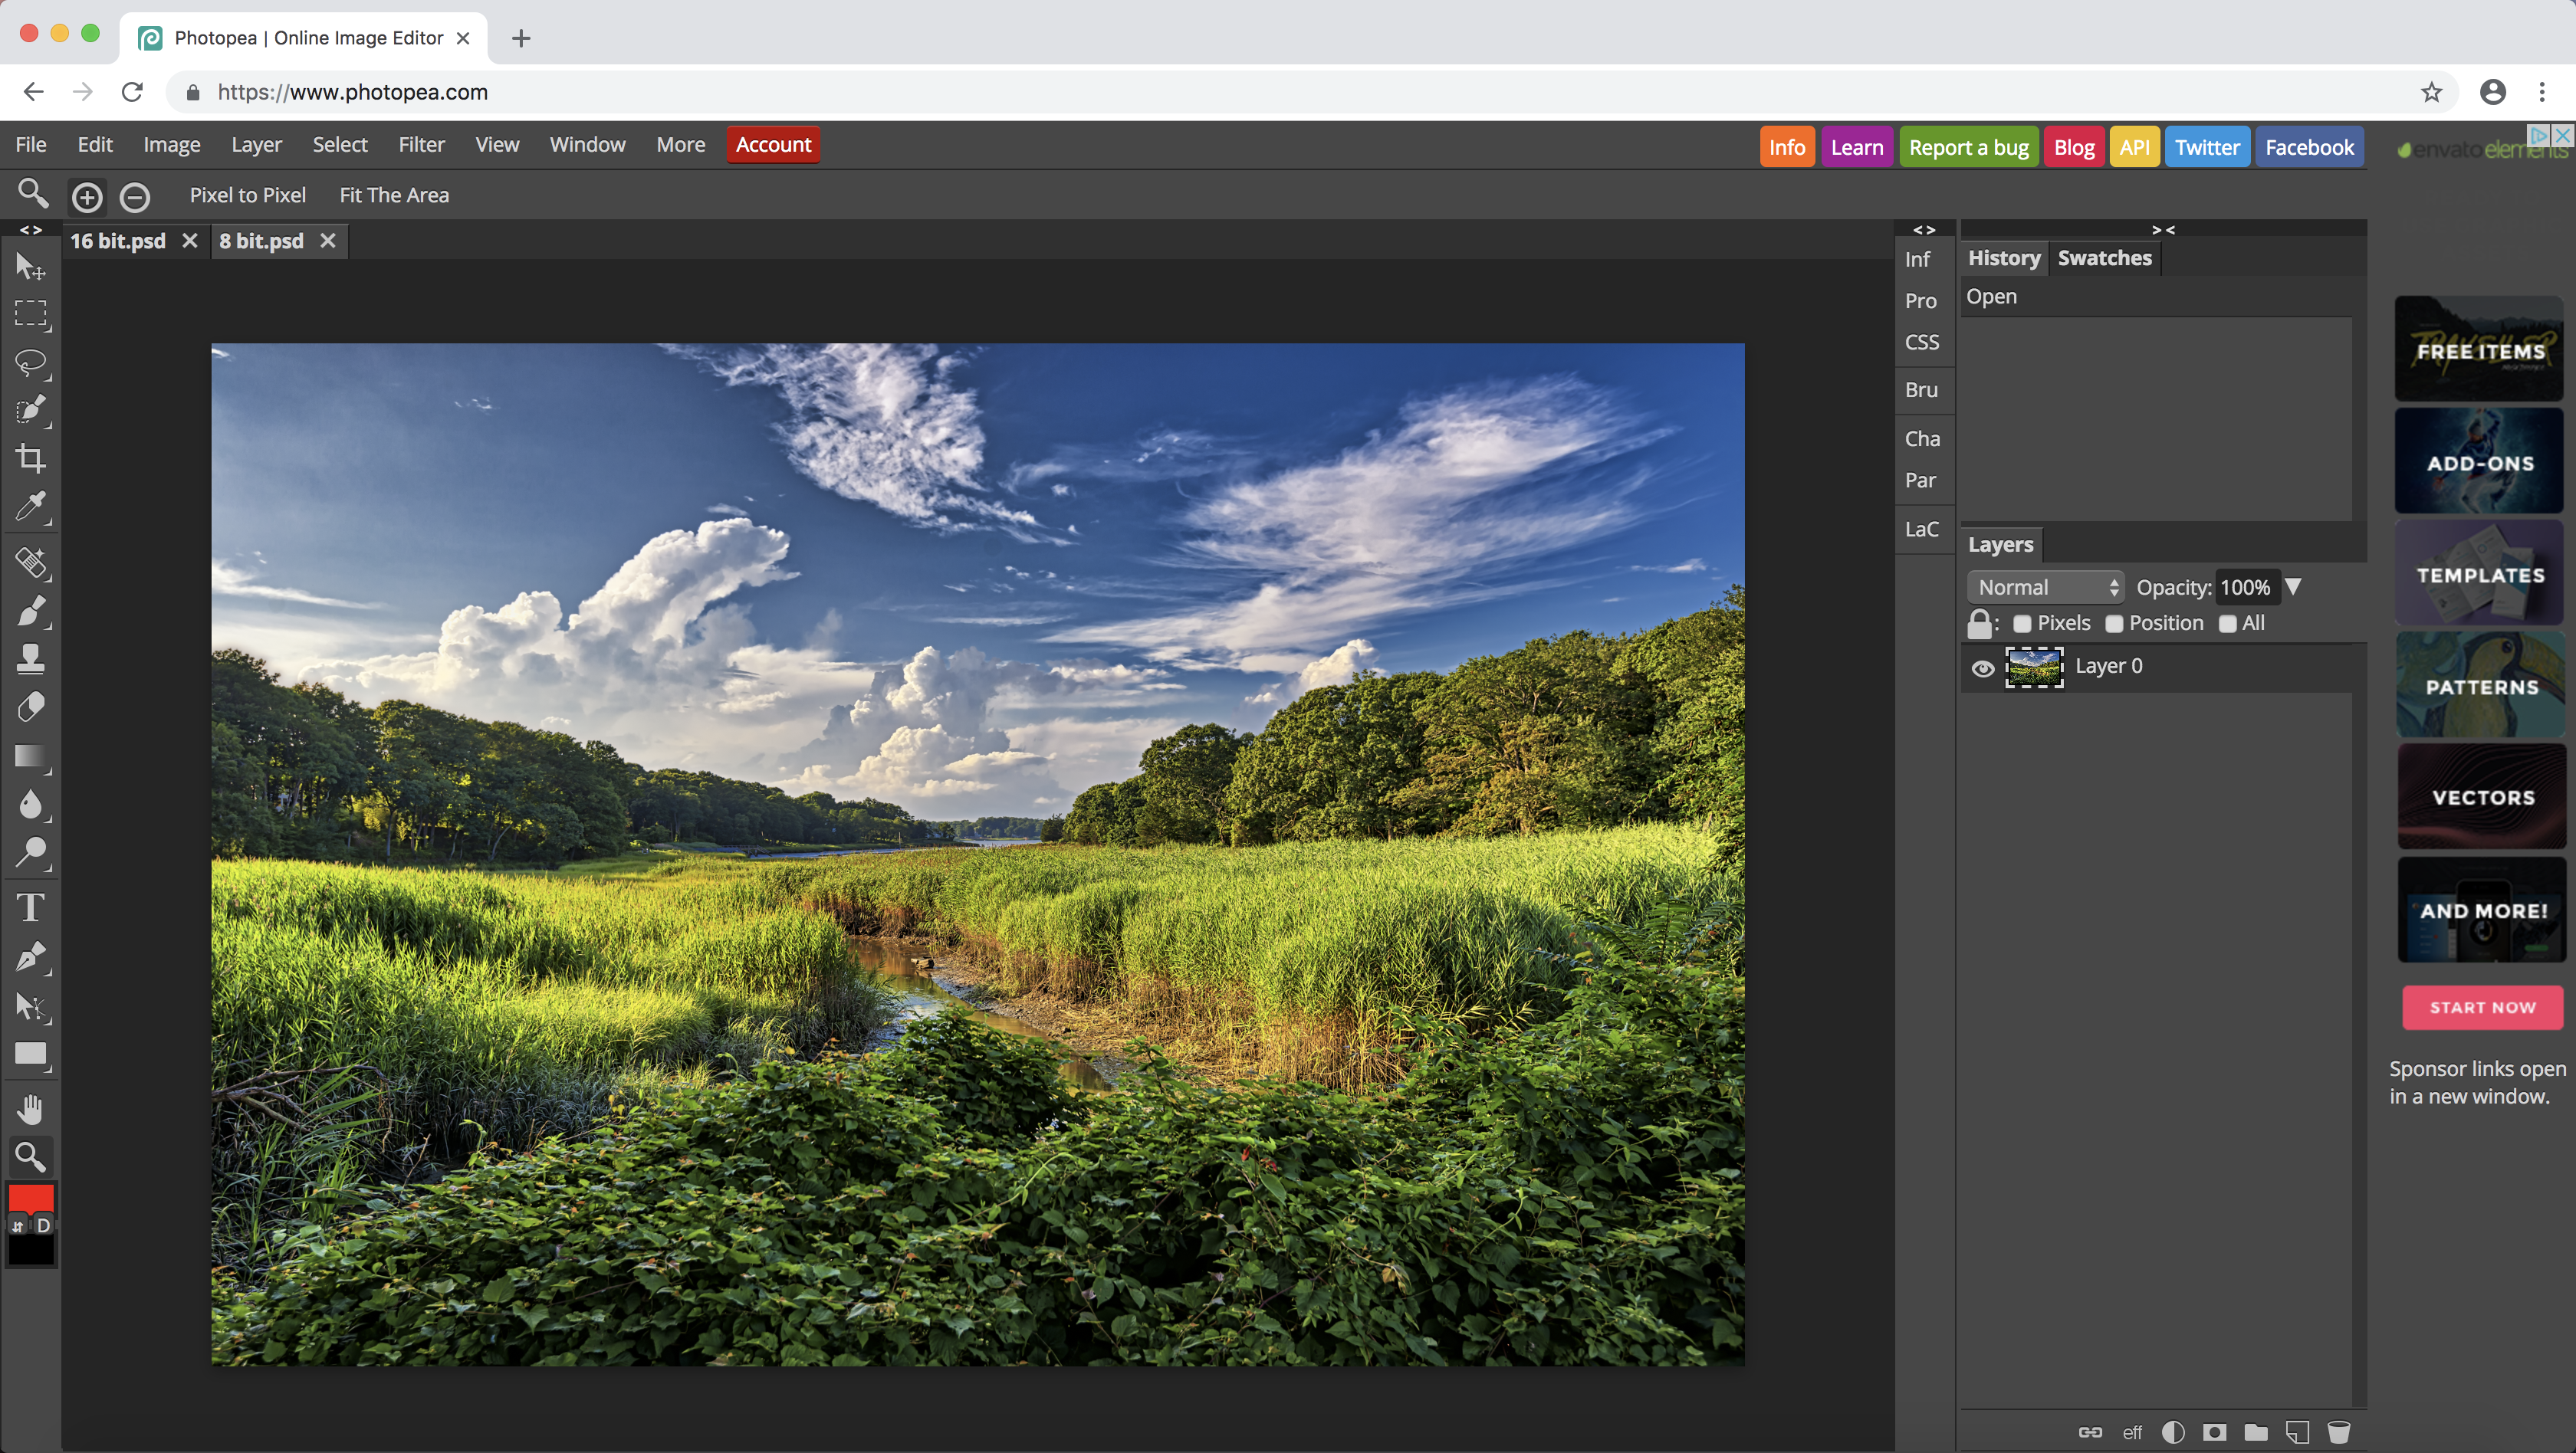Open the Normal blend mode dropdown
This screenshot has height=1453, width=2576.
[2045, 588]
